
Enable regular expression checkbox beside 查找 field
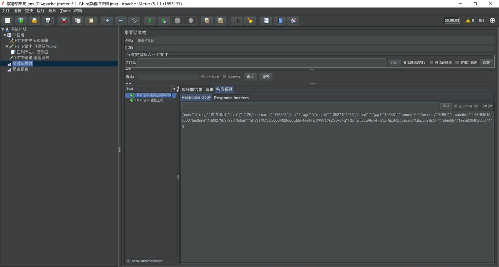224,77
